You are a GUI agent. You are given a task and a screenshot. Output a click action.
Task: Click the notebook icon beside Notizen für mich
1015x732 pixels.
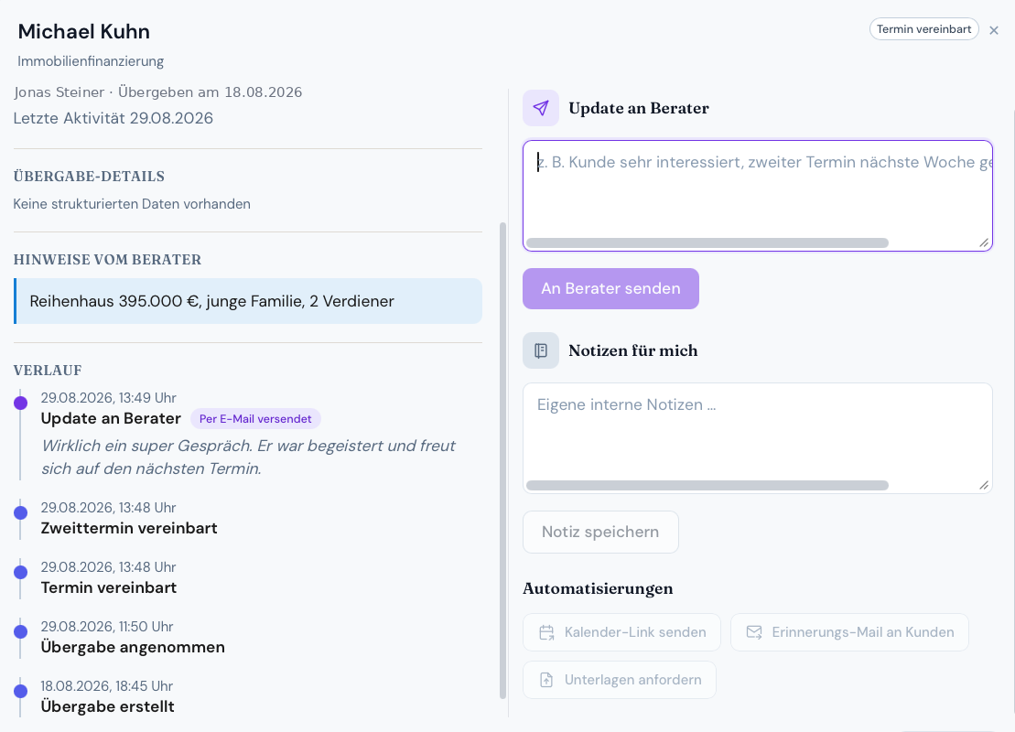541,350
